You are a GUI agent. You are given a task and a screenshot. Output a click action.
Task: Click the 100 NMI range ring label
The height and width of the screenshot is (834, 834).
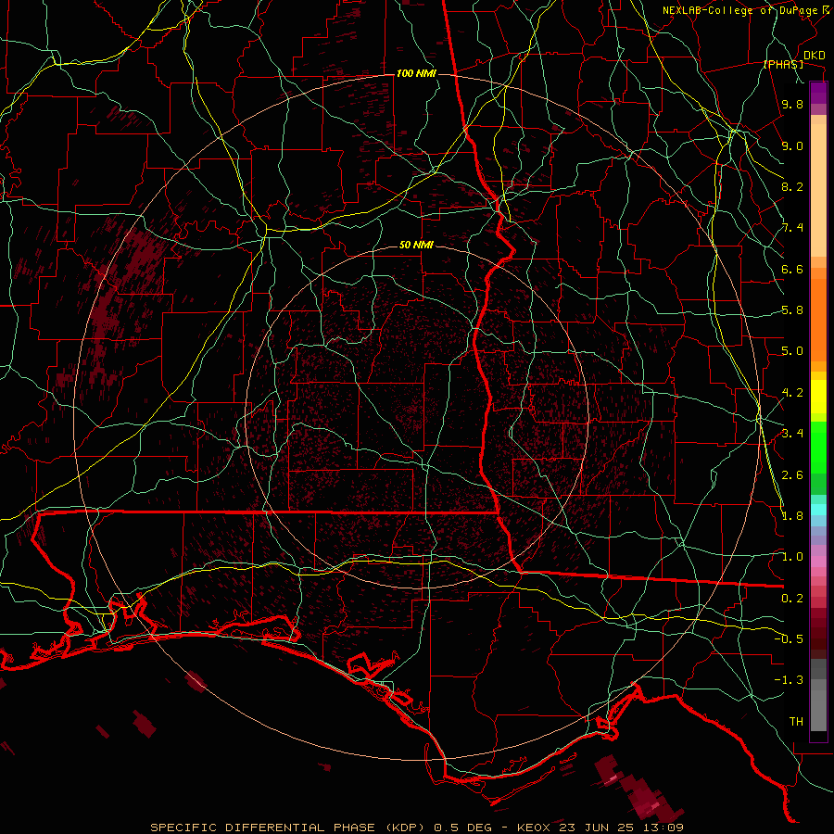(x=416, y=73)
